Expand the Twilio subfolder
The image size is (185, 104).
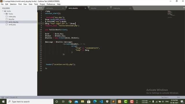click(x=4, y=14)
